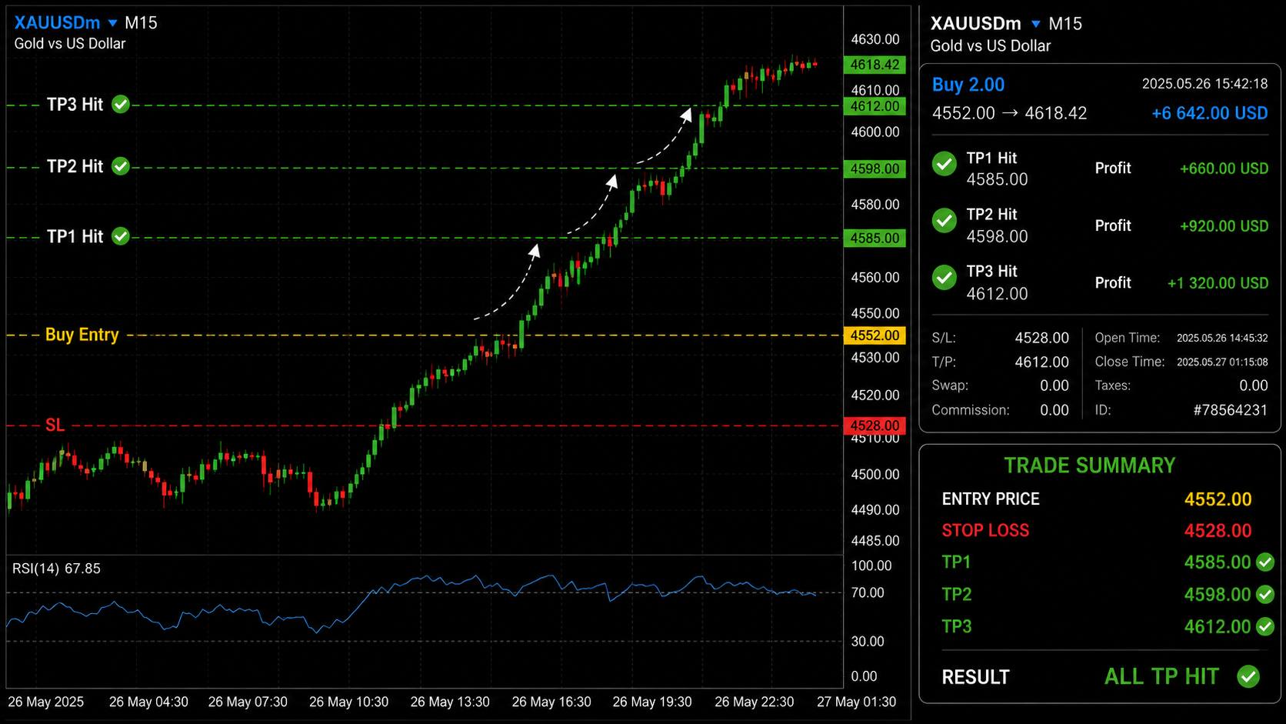
Task: Select the red SL line label on the chart
Action: (55, 425)
